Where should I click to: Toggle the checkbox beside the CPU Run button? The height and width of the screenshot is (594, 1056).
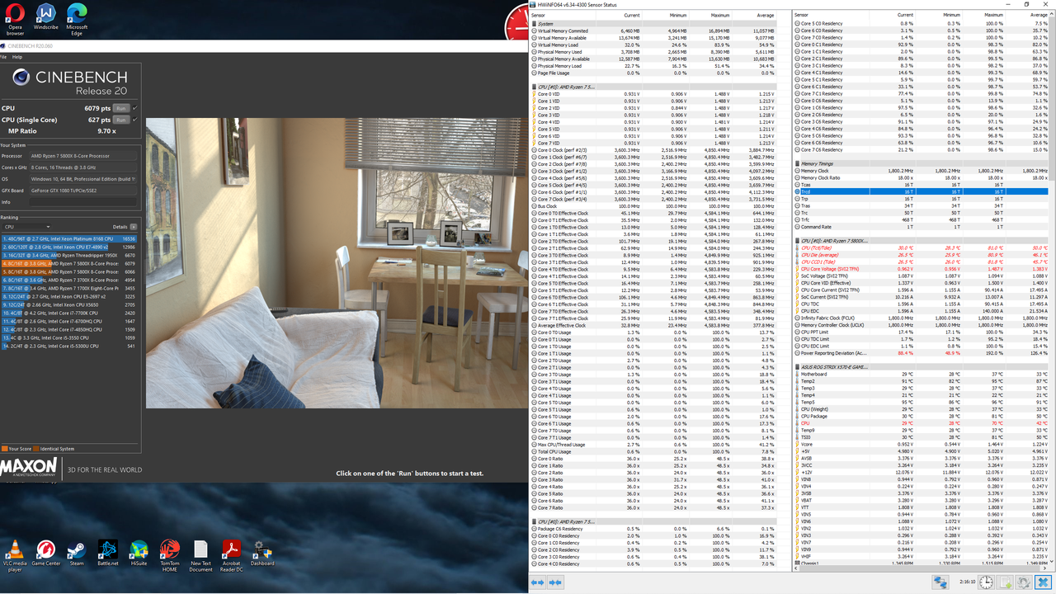[135, 108]
